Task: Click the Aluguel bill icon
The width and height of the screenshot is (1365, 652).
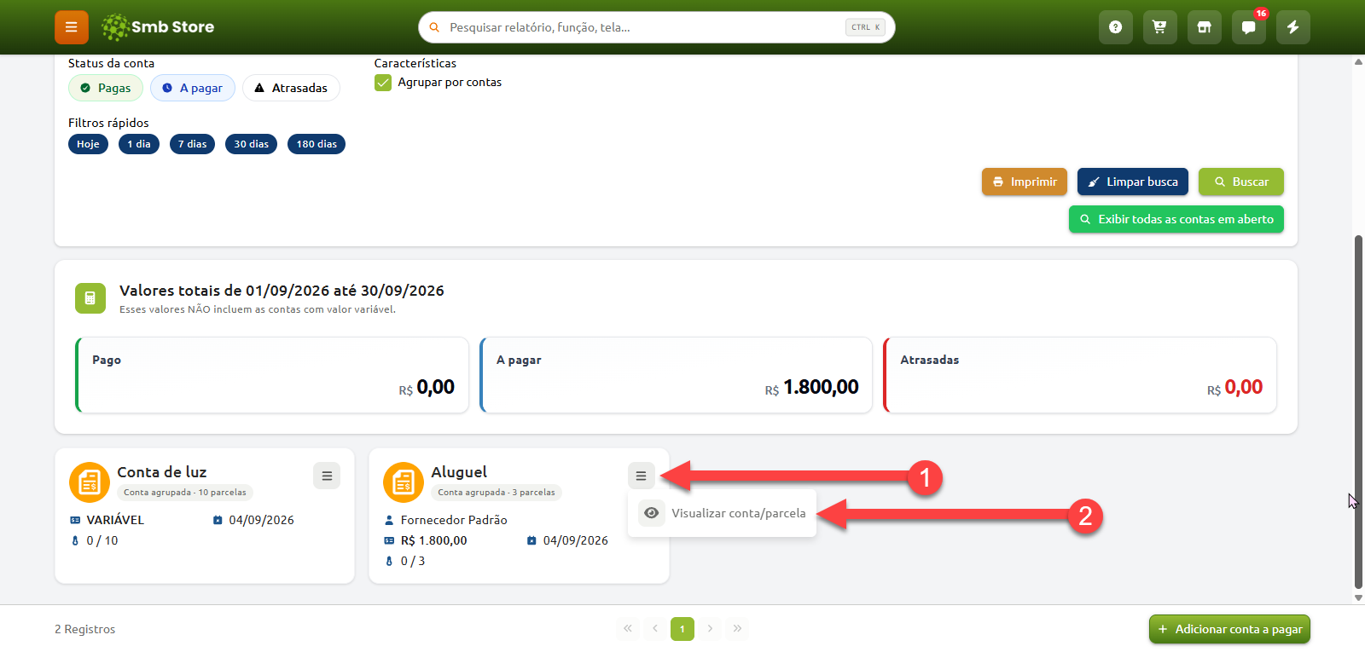Action: point(404,482)
